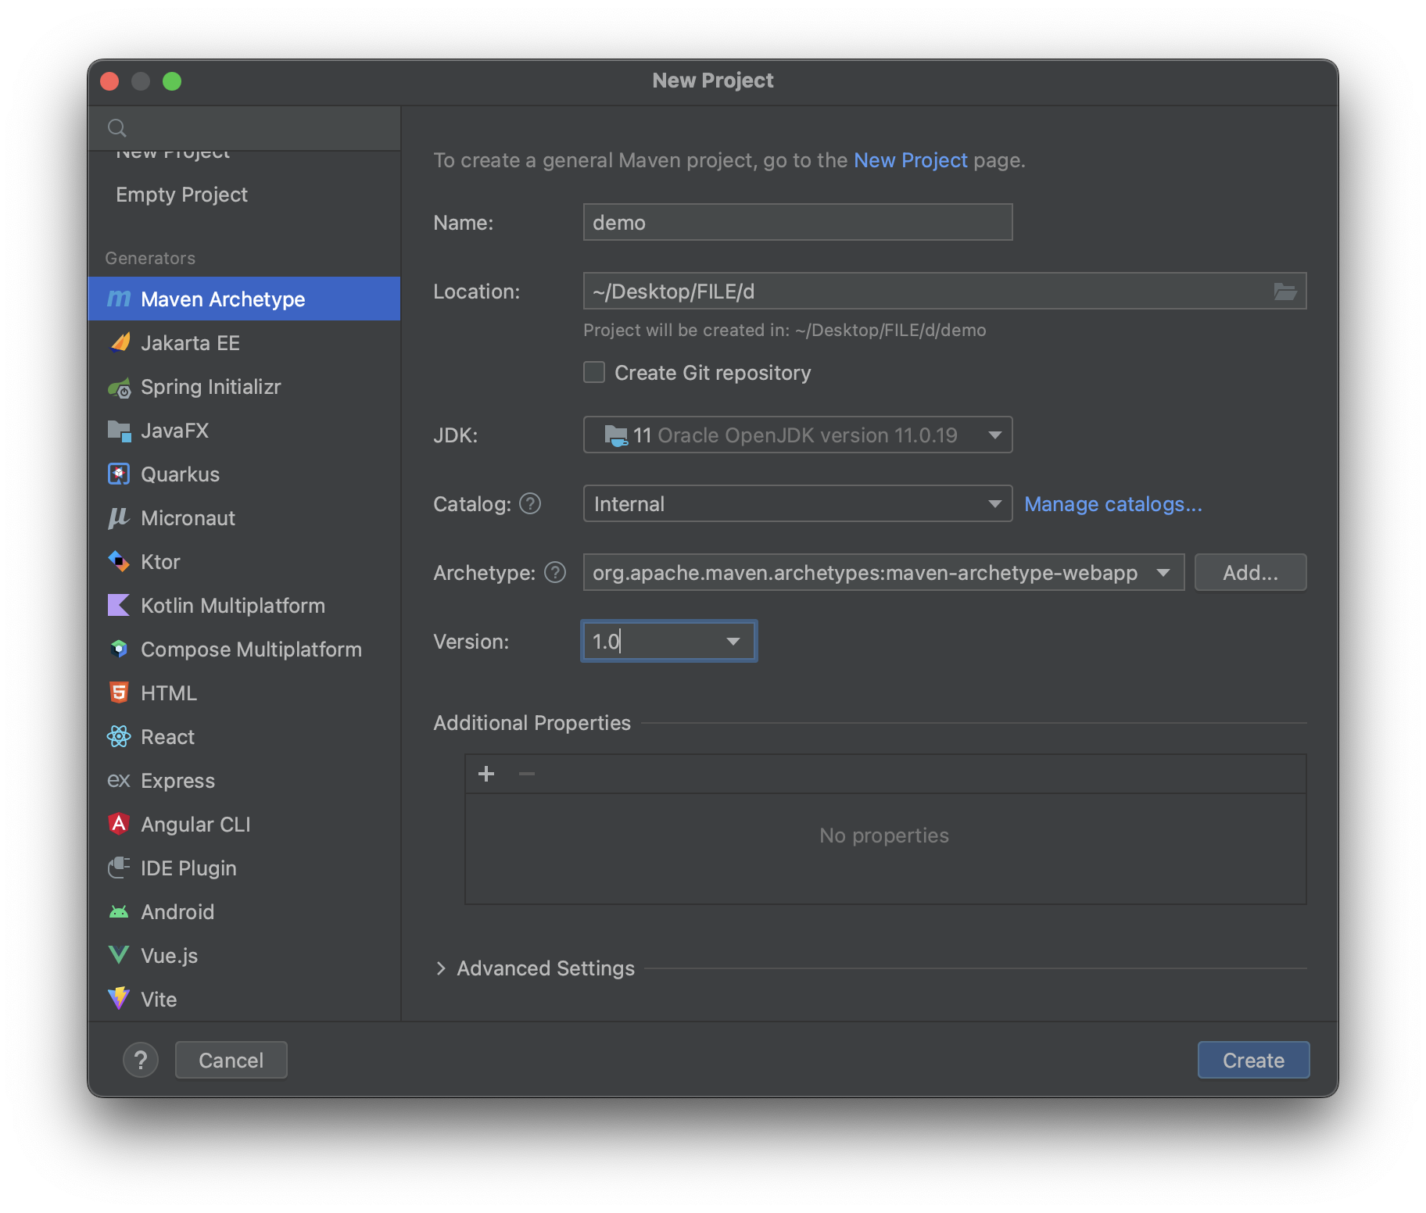Select Angular CLI generator
Image resolution: width=1426 pixels, height=1213 pixels.
point(244,825)
